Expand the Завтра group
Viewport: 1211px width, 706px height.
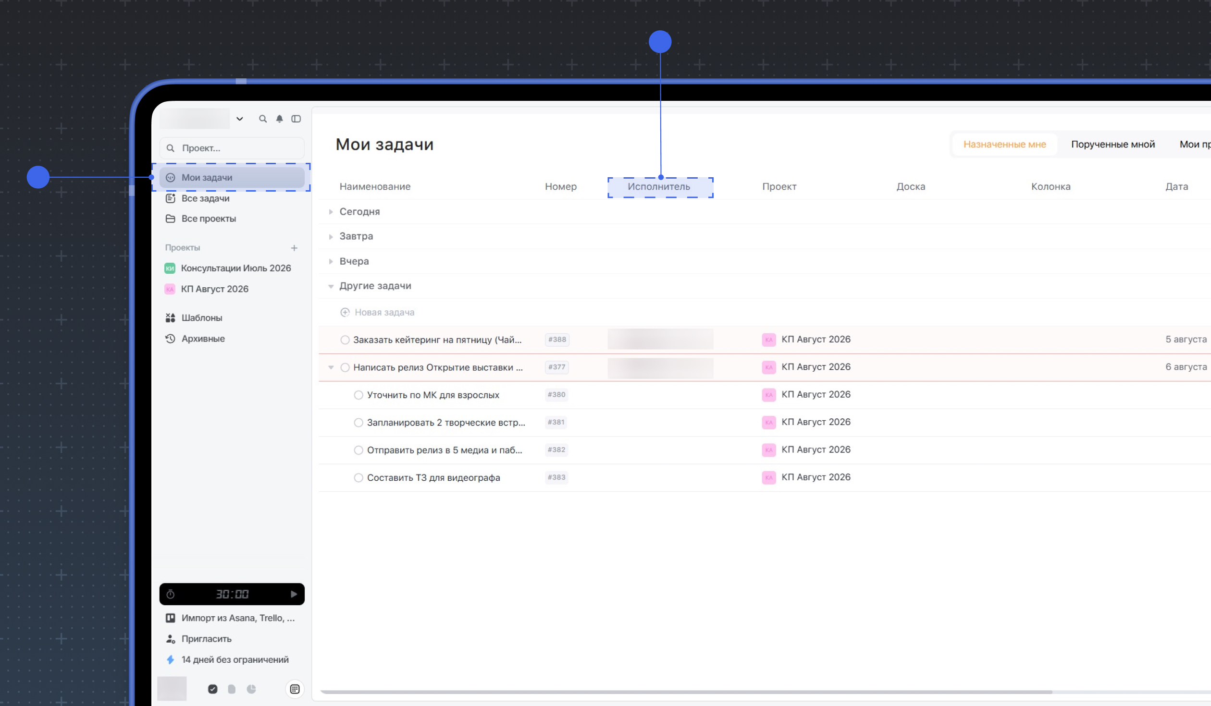point(331,236)
